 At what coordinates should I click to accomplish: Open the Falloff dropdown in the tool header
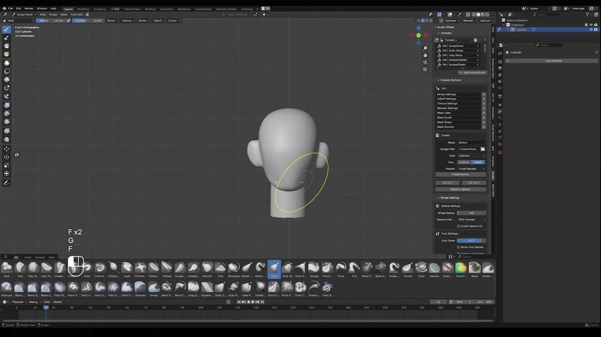click(158, 21)
